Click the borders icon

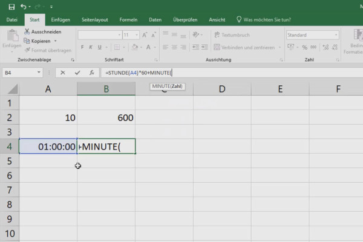coord(117,47)
